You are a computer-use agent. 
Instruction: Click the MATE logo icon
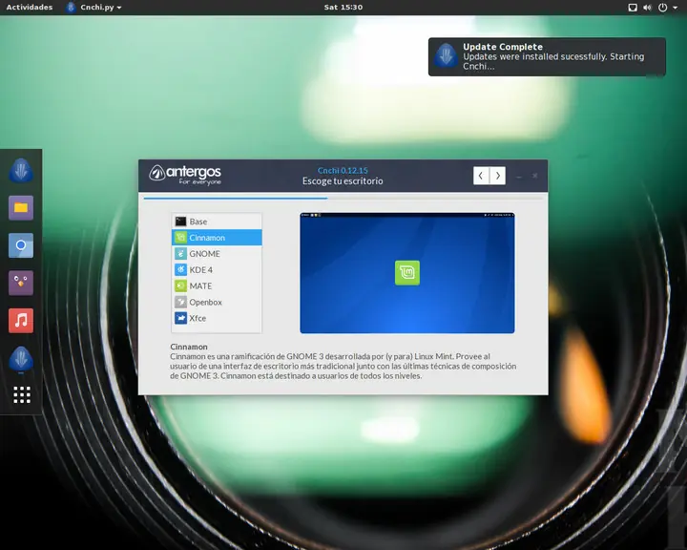[180, 286]
